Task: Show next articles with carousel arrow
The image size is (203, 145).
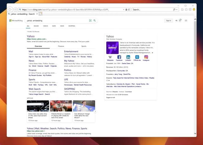Action: click(x=95, y=112)
